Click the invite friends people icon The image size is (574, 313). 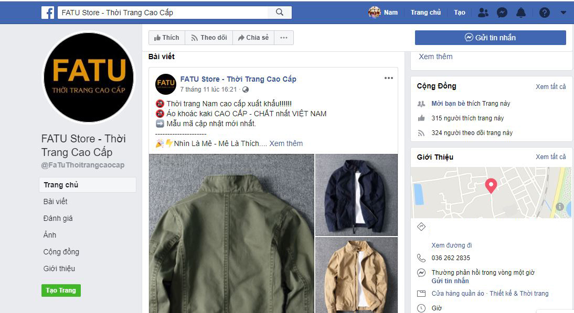click(421, 104)
